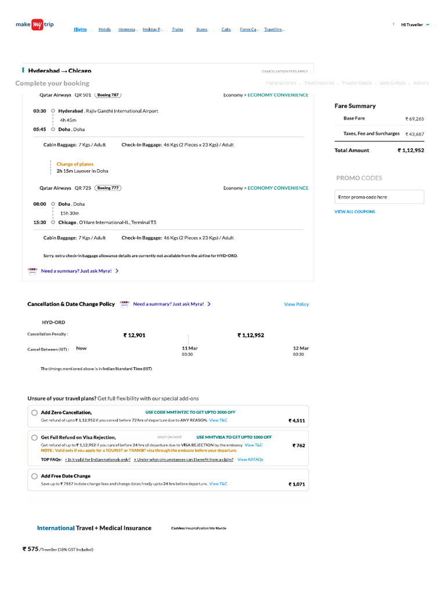Screen dimensions: 446x595
Task: Select Get Full Refund on Visa Rejection option
Action: [x=34, y=438]
